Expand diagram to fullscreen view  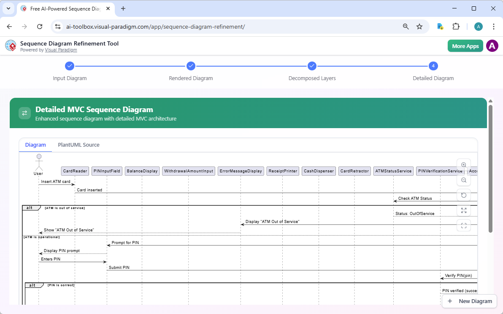pos(464,210)
